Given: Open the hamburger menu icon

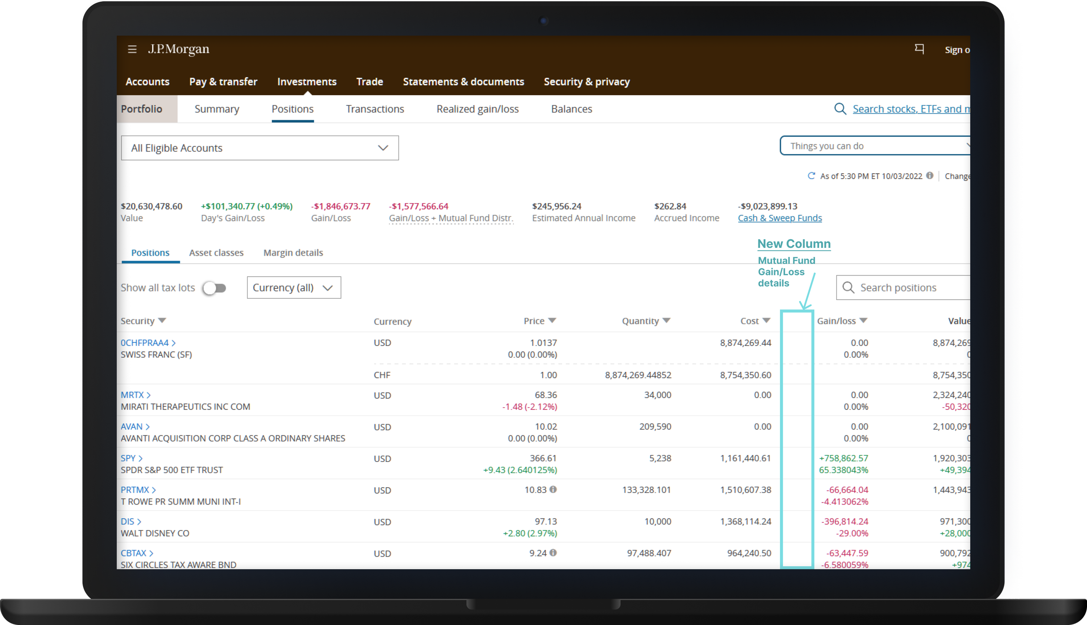Looking at the screenshot, I should pos(132,49).
